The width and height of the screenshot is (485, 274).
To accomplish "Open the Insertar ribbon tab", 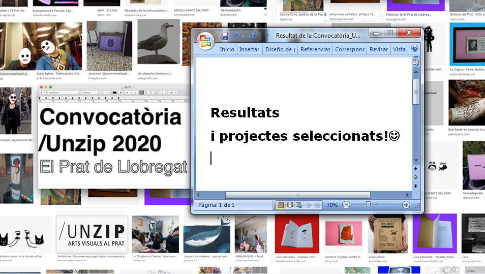I will click(x=249, y=49).
